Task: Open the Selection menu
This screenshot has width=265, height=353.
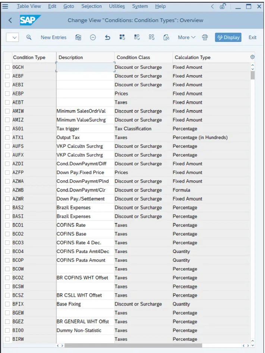Action: [x=91, y=6]
